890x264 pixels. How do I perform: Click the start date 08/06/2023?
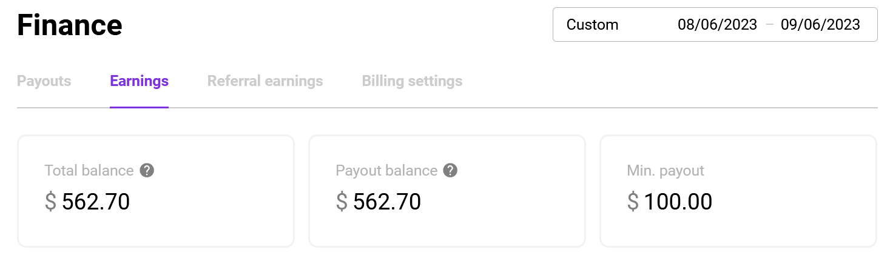point(717,25)
